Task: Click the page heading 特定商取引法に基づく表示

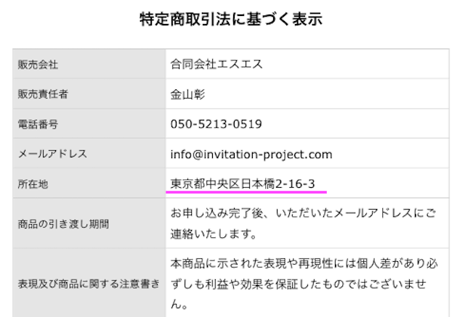Action: coord(231,20)
